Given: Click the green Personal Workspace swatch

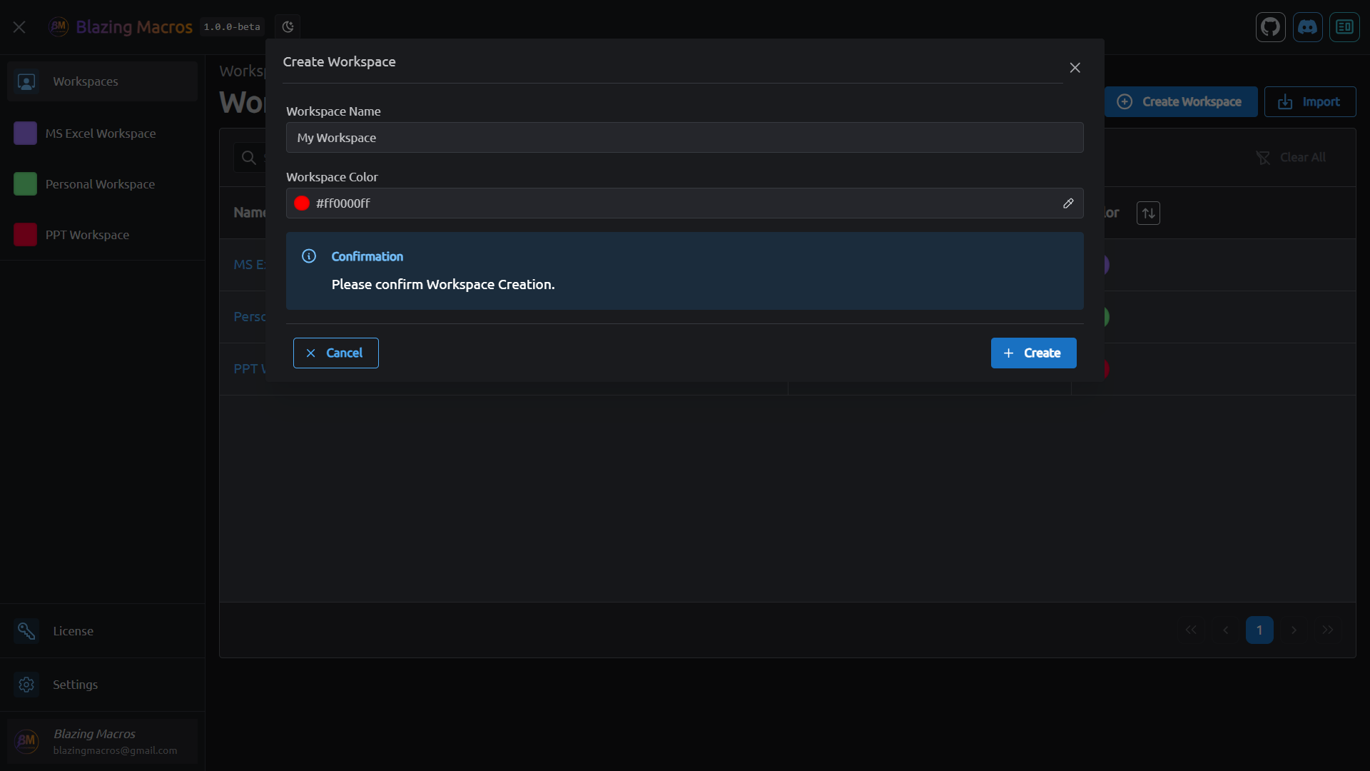Looking at the screenshot, I should pos(25,184).
